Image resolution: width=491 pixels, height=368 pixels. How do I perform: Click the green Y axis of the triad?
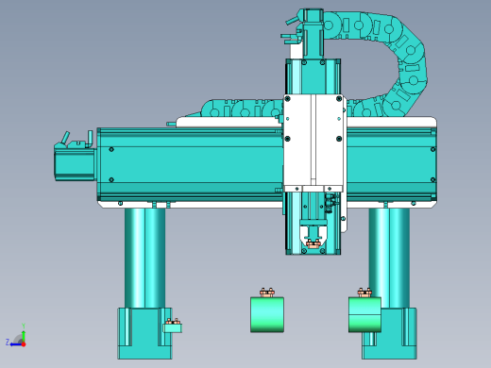pyautogui.click(x=24, y=333)
